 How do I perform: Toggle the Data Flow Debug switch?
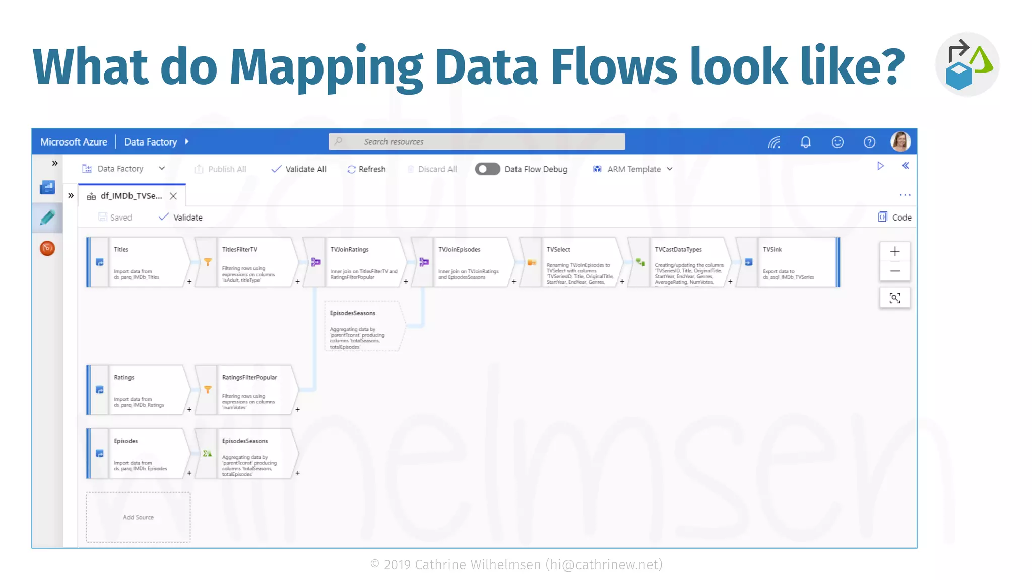(487, 169)
